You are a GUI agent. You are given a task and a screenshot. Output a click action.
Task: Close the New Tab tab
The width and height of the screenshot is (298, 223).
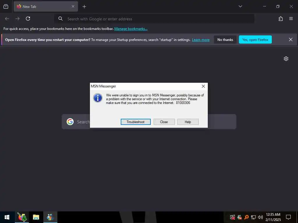(73, 6)
